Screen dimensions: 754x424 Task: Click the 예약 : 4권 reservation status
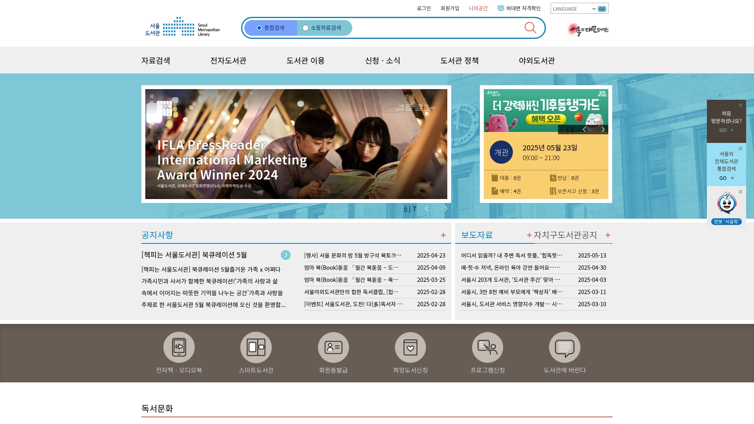(506, 191)
